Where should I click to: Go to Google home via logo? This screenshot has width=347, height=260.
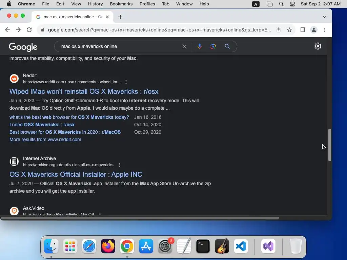[x=23, y=47]
